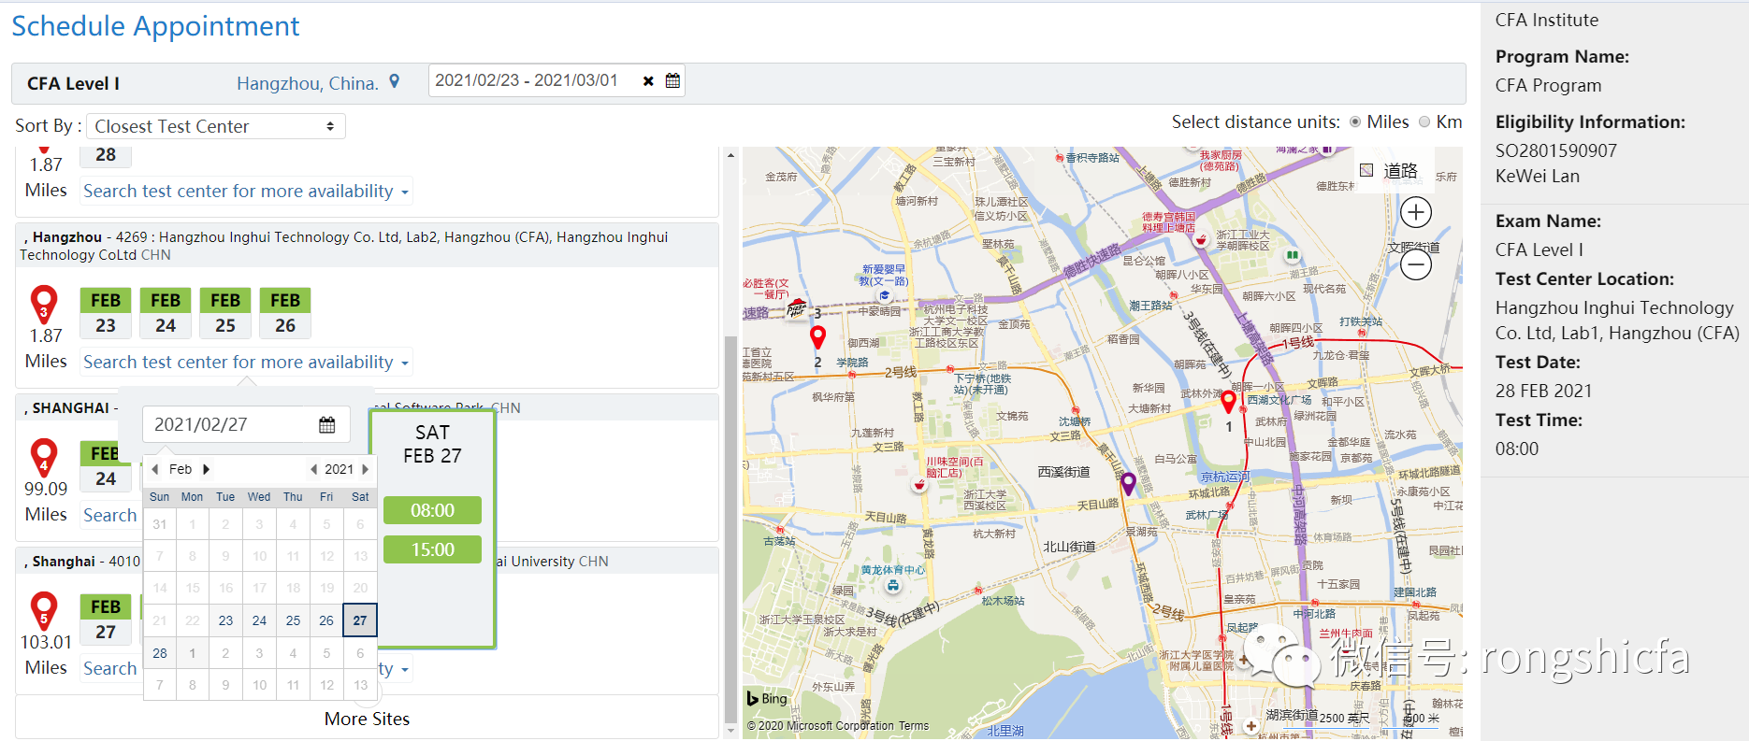Select Miles distance unit
This screenshot has width=1749, height=741.
1354,121
